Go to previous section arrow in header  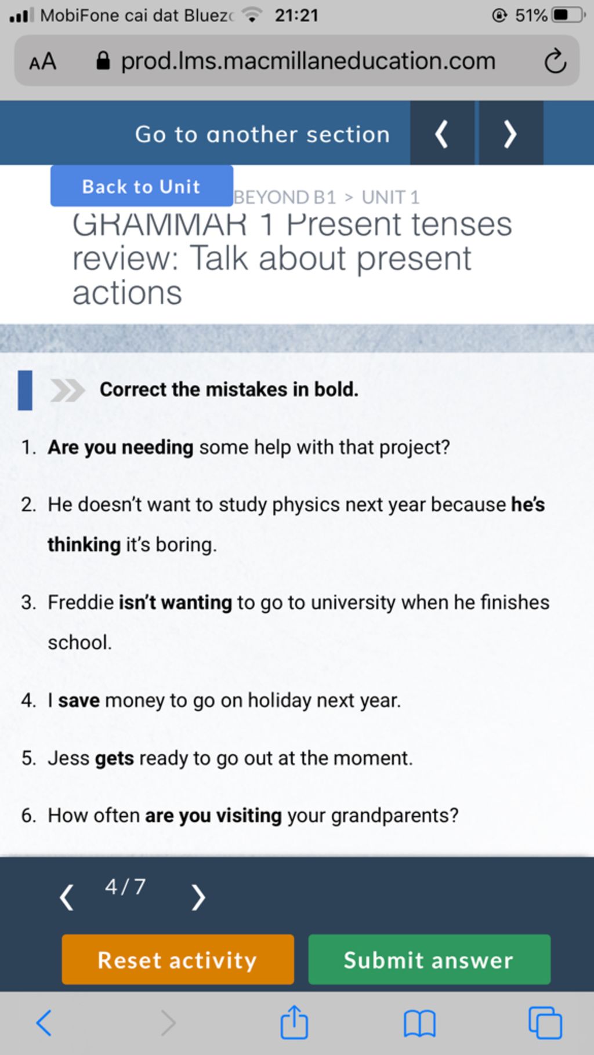(x=442, y=134)
